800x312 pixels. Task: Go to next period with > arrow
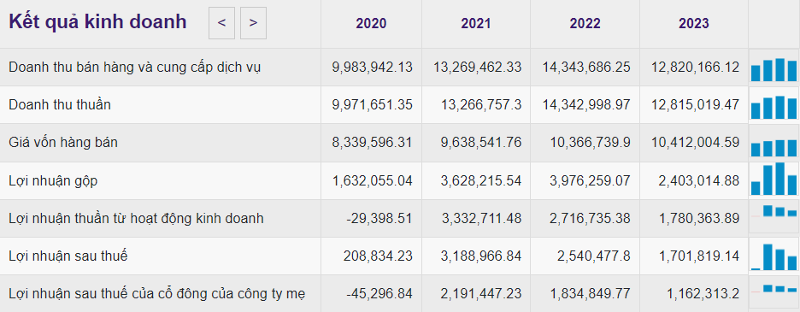253,23
